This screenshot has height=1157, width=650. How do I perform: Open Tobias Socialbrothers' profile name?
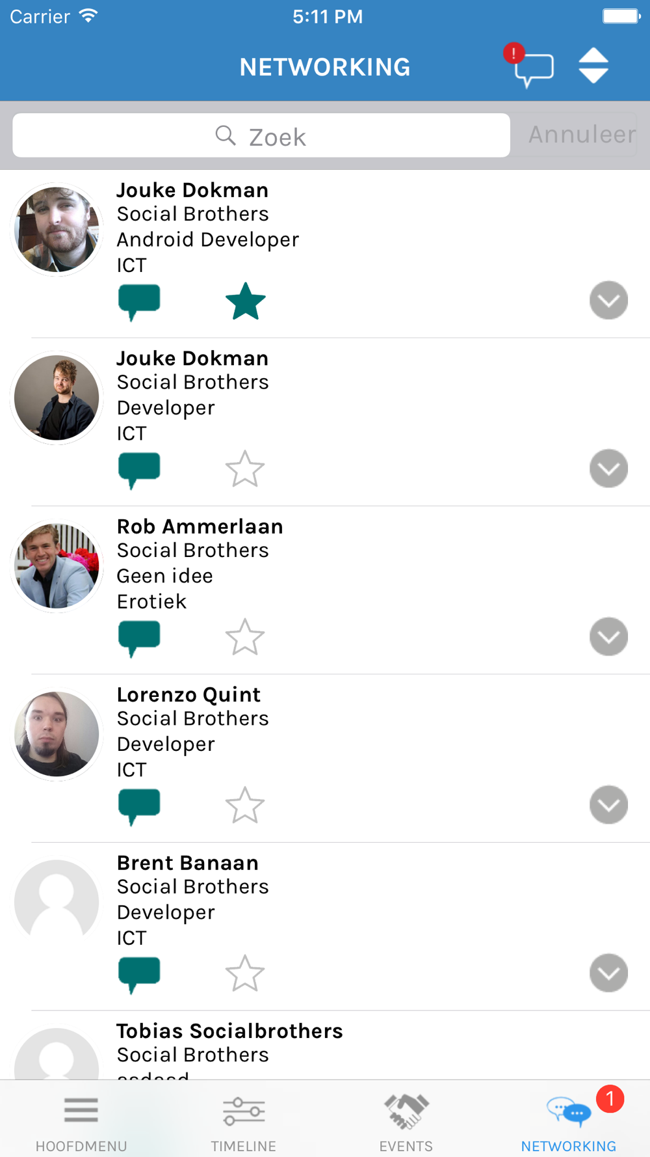[230, 1031]
